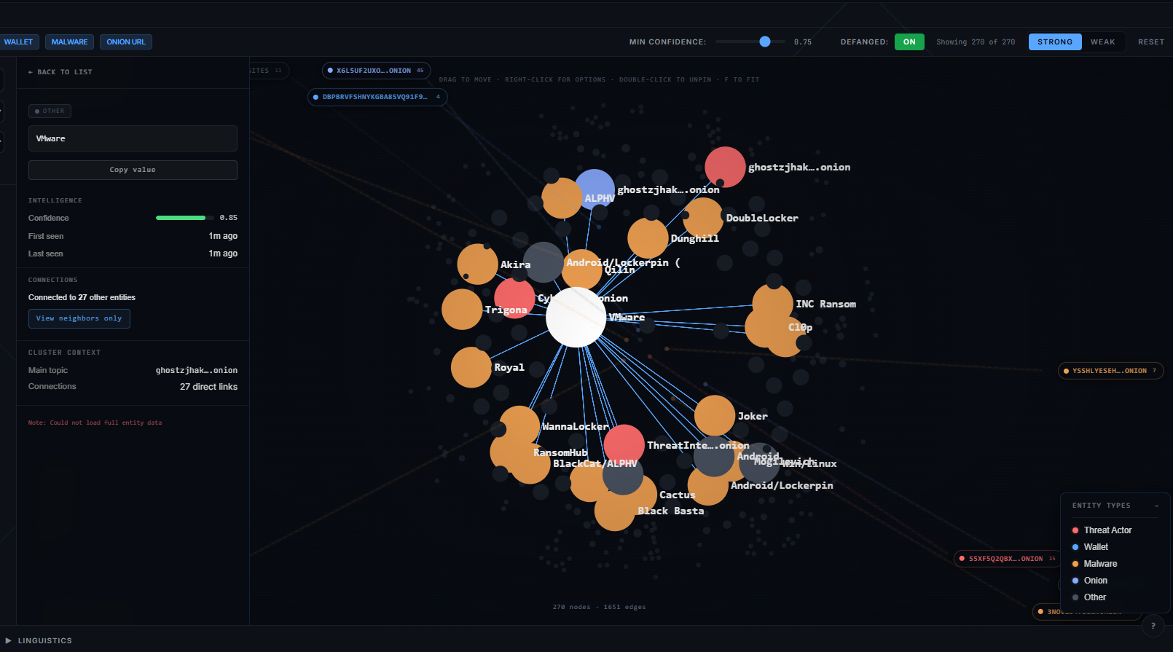Click 'Connected to 27 other entities' text
Viewport: 1173px width, 652px height.
pyautogui.click(x=82, y=297)
